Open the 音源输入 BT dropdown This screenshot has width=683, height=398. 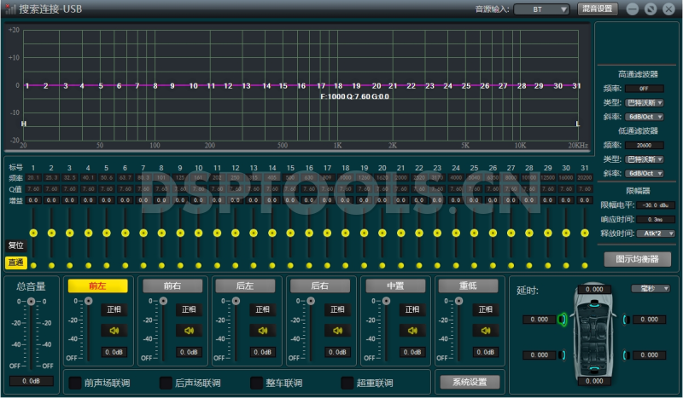pos(541,9)
